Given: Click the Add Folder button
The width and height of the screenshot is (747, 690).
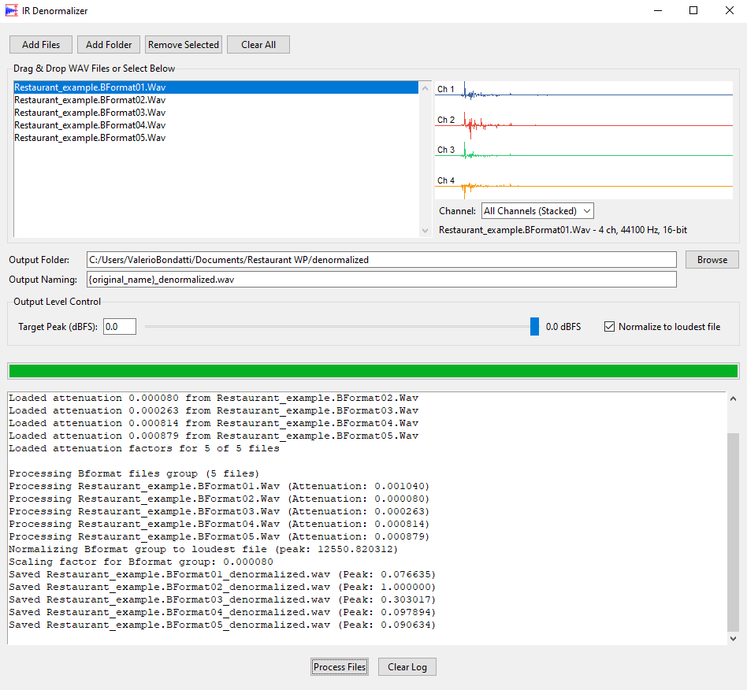Looking at the screenshot, I should coord(109,45).
